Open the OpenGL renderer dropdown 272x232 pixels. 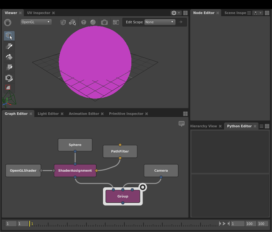[36, 22]
